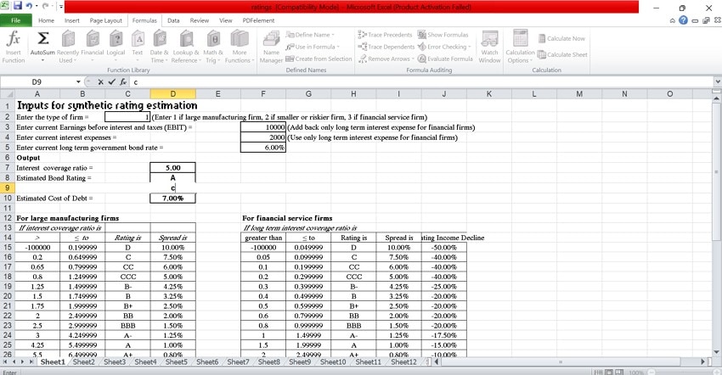
Task: Click the Undo icon
Action: tap(29, 6)
